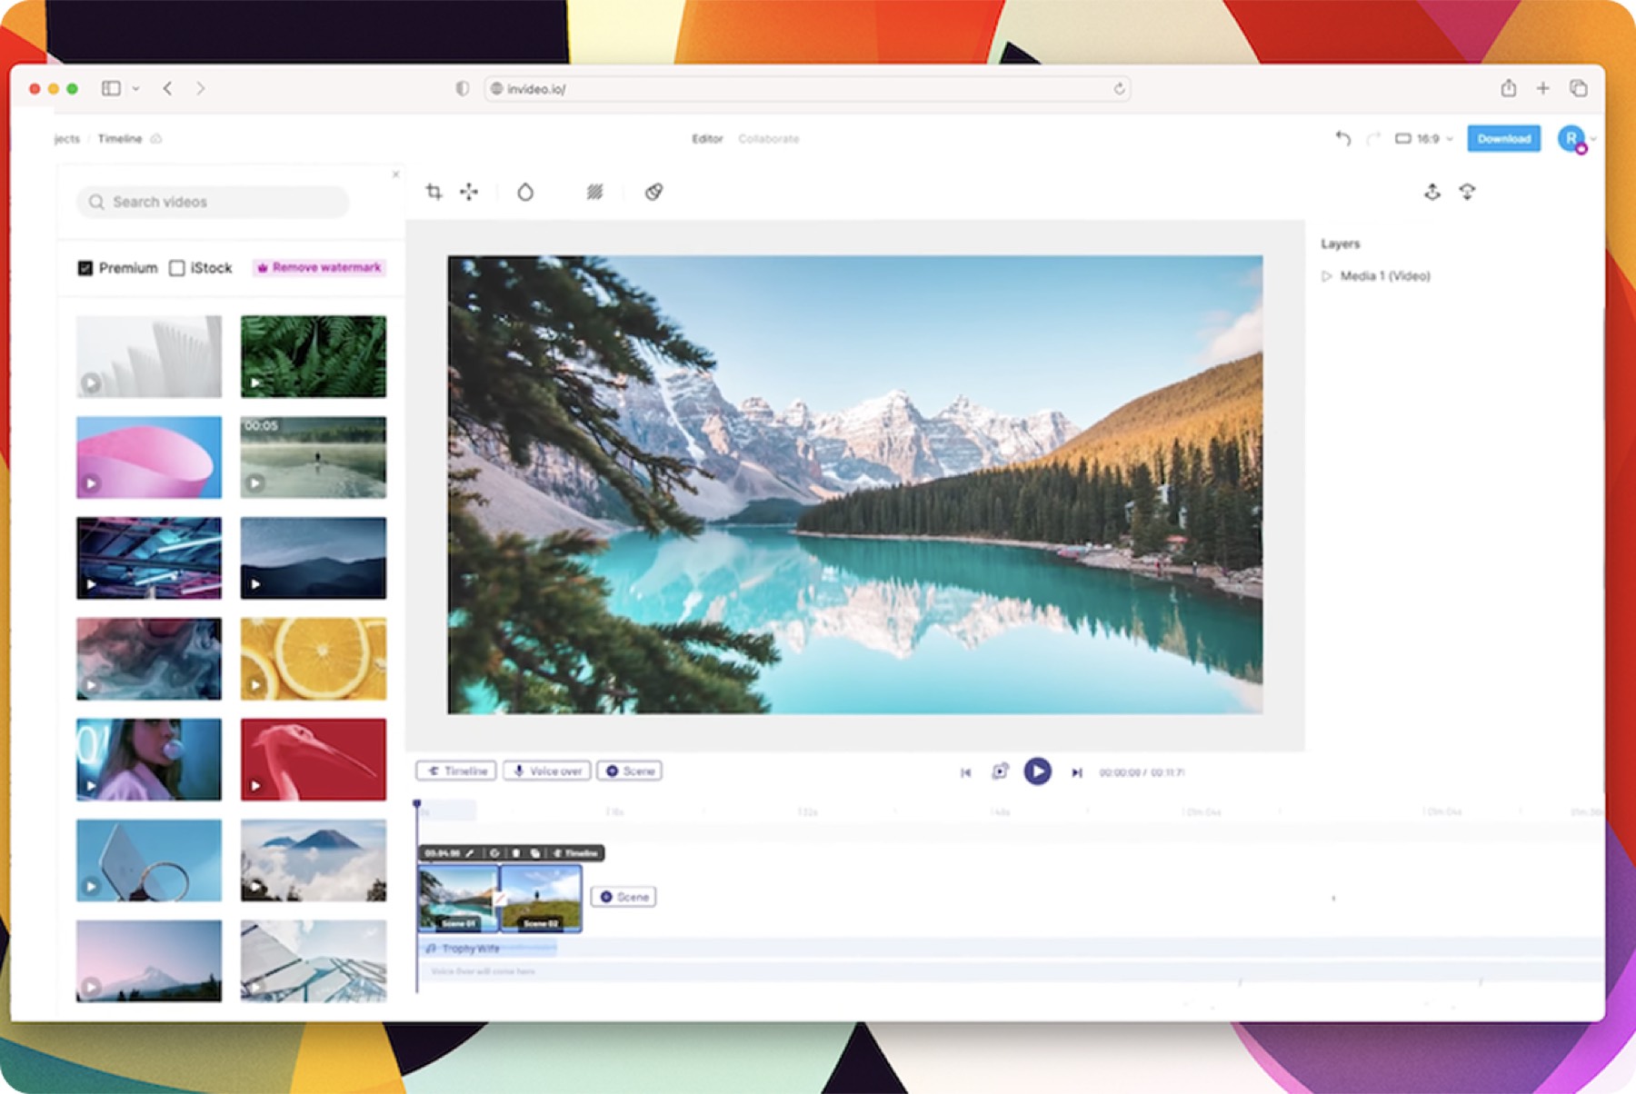The image size is (1636, 1094).
Task: Click the eraser-style icon in editor toolbar
Action: click(x=653, y=192)
